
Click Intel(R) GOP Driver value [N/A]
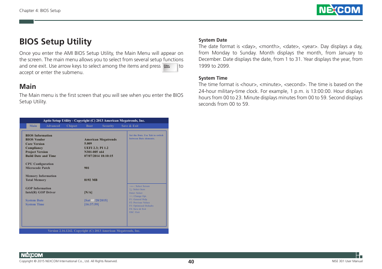pyautogui.click(x=88, y=192)
